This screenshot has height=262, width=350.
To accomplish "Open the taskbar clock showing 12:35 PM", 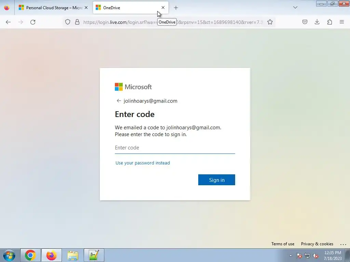I will click(x=333, y=255).
